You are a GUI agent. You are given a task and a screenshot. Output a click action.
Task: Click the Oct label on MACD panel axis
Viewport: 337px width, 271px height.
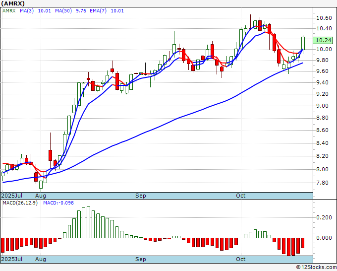[x=241, y=259]
